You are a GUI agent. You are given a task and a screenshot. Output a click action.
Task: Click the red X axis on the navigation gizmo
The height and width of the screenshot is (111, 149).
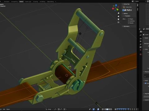[113, 9]
